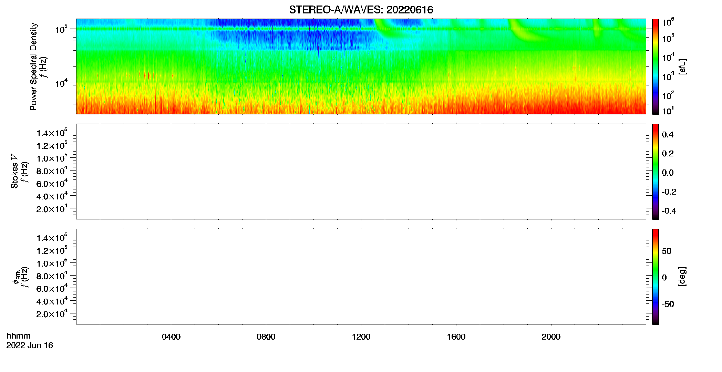The image size is (722, 372).
Task: Click the [sfu] unit label
Action: pos(682,66)
